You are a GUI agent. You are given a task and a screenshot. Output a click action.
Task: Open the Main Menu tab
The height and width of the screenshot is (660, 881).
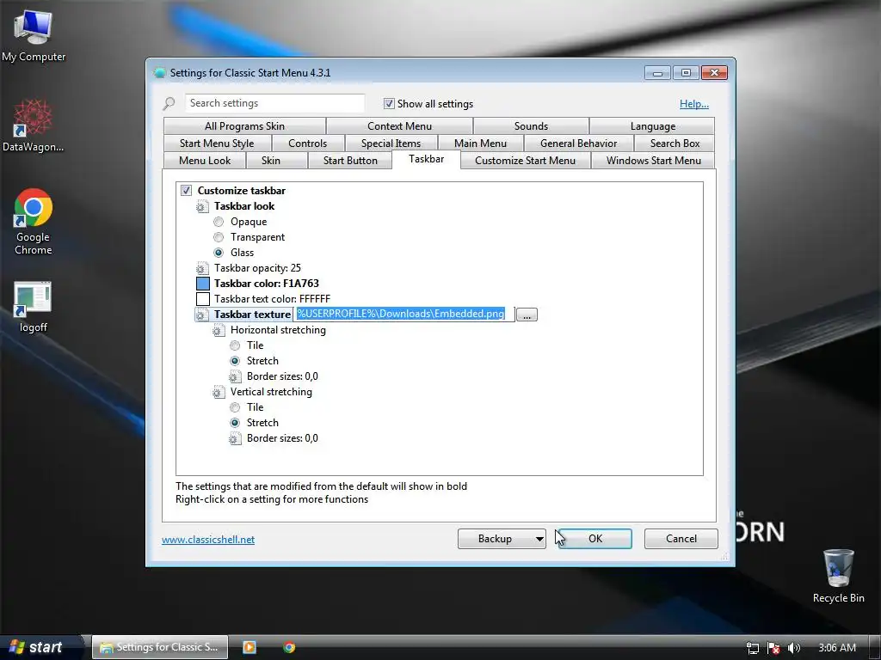pyautogui.click(x=480, y=144)
